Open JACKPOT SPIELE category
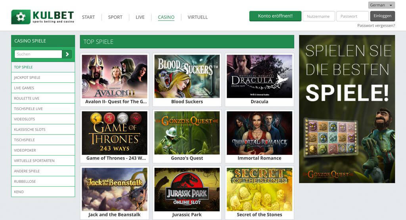Viewport: 406px width, 220px height. pos(43,78)
